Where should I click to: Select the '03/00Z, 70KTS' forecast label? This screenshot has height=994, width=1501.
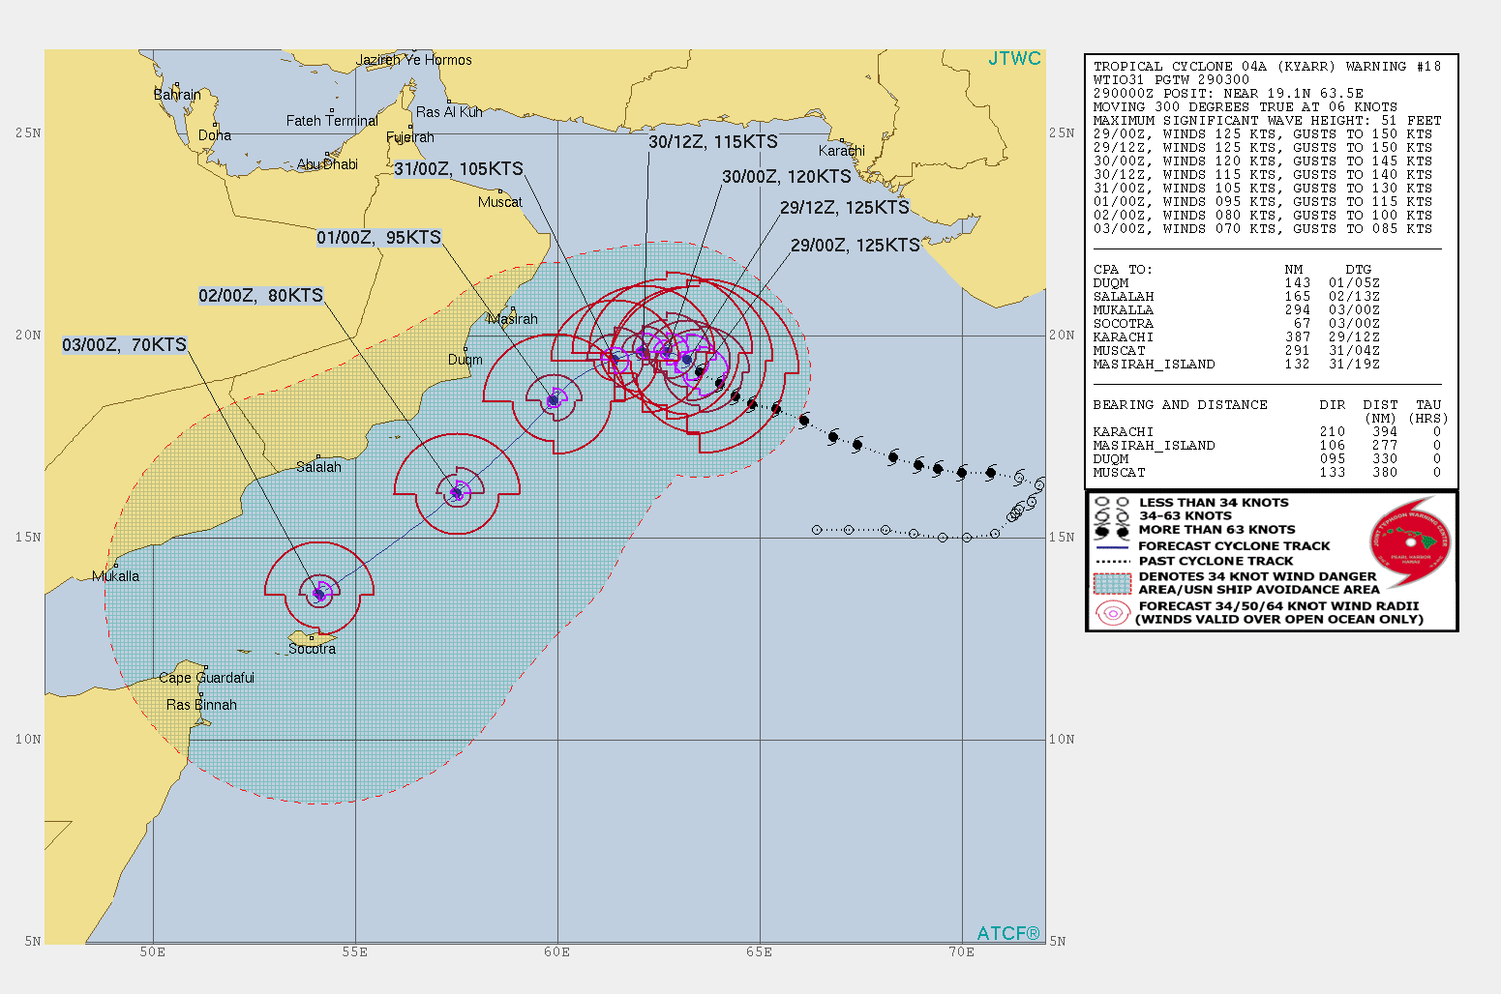point(124,345)
